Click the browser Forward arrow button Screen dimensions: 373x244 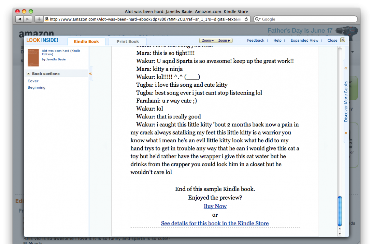pyautogui.click(x=28, y=19)
